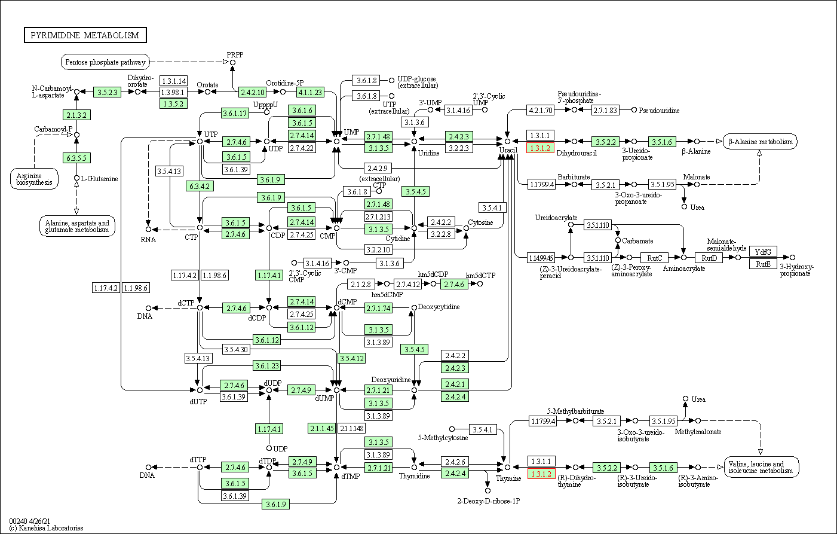Screen dimensions: 837x534
Task: Select enzyme box 6.3.4.2
Action: click(x=200, y=186)
